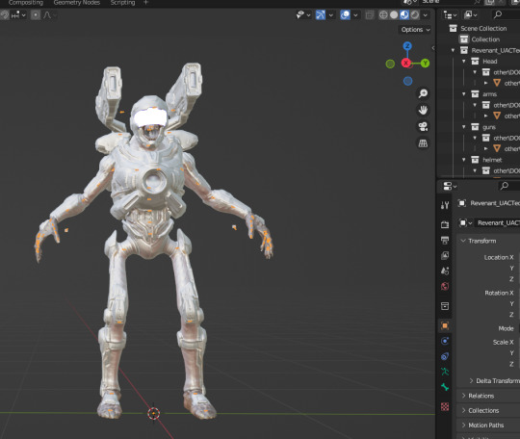Click the blue Z axis gizmo ball
Image resolution: width=520 pixels, height=439 pixels.
(407, 46)
